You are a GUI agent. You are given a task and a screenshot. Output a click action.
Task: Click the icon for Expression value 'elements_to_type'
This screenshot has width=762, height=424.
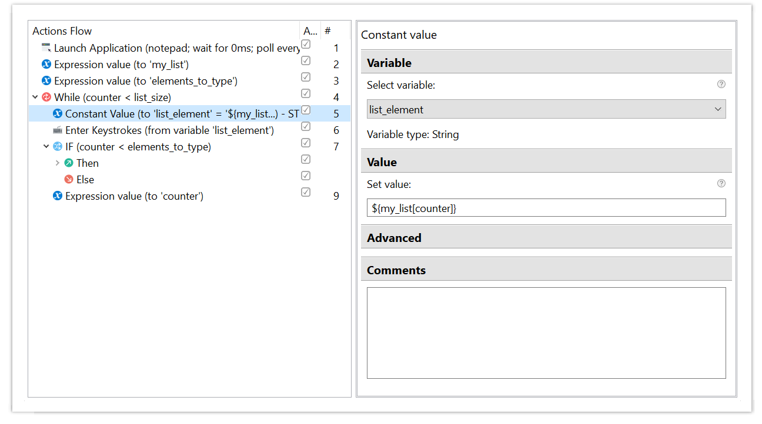(46, 80)
